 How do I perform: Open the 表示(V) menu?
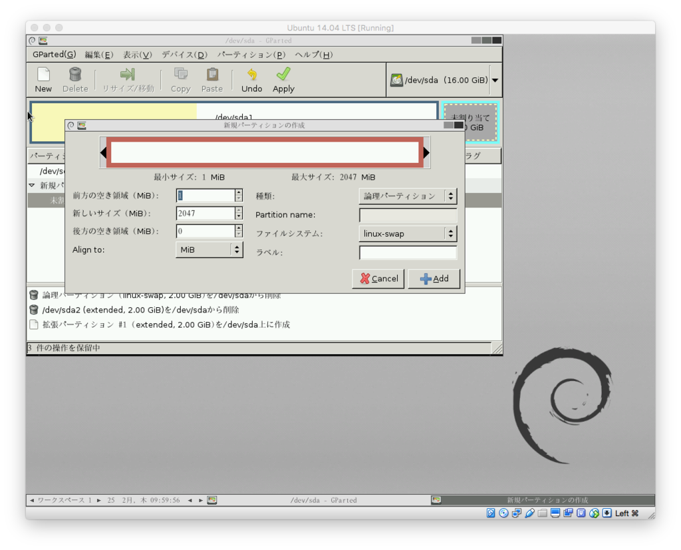pos(137,55)
